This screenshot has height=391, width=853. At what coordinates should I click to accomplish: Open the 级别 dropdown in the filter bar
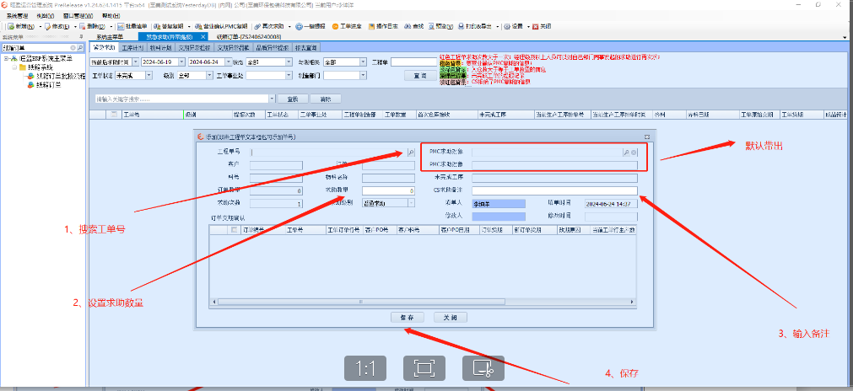[209, 76]
